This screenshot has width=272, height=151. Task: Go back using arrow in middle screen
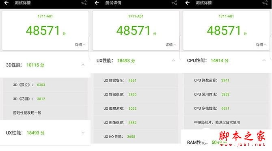[x=97, y=3]
